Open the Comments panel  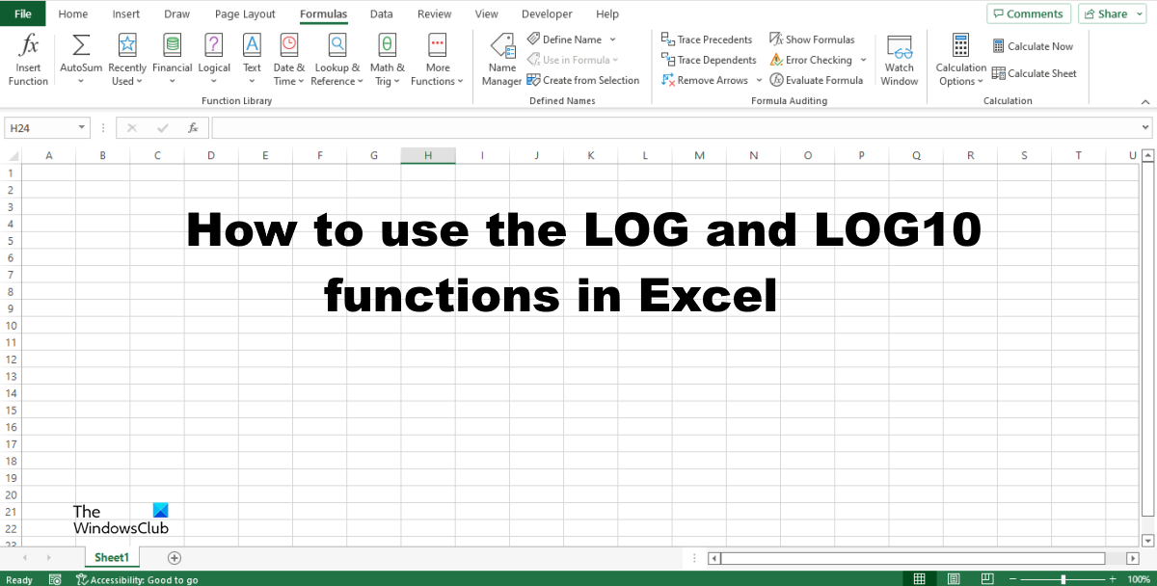(x=1028, y=13)
